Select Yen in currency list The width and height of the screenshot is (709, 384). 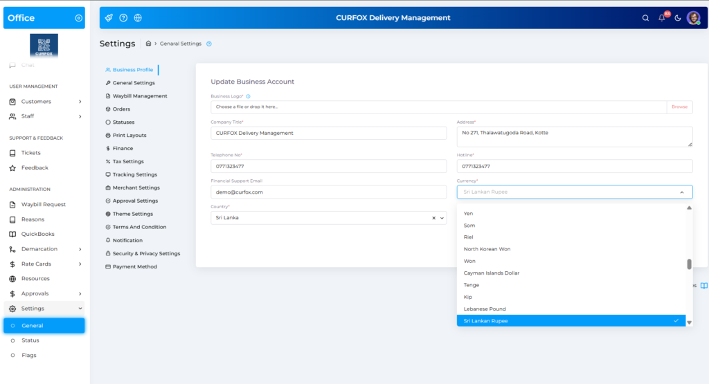571,213
